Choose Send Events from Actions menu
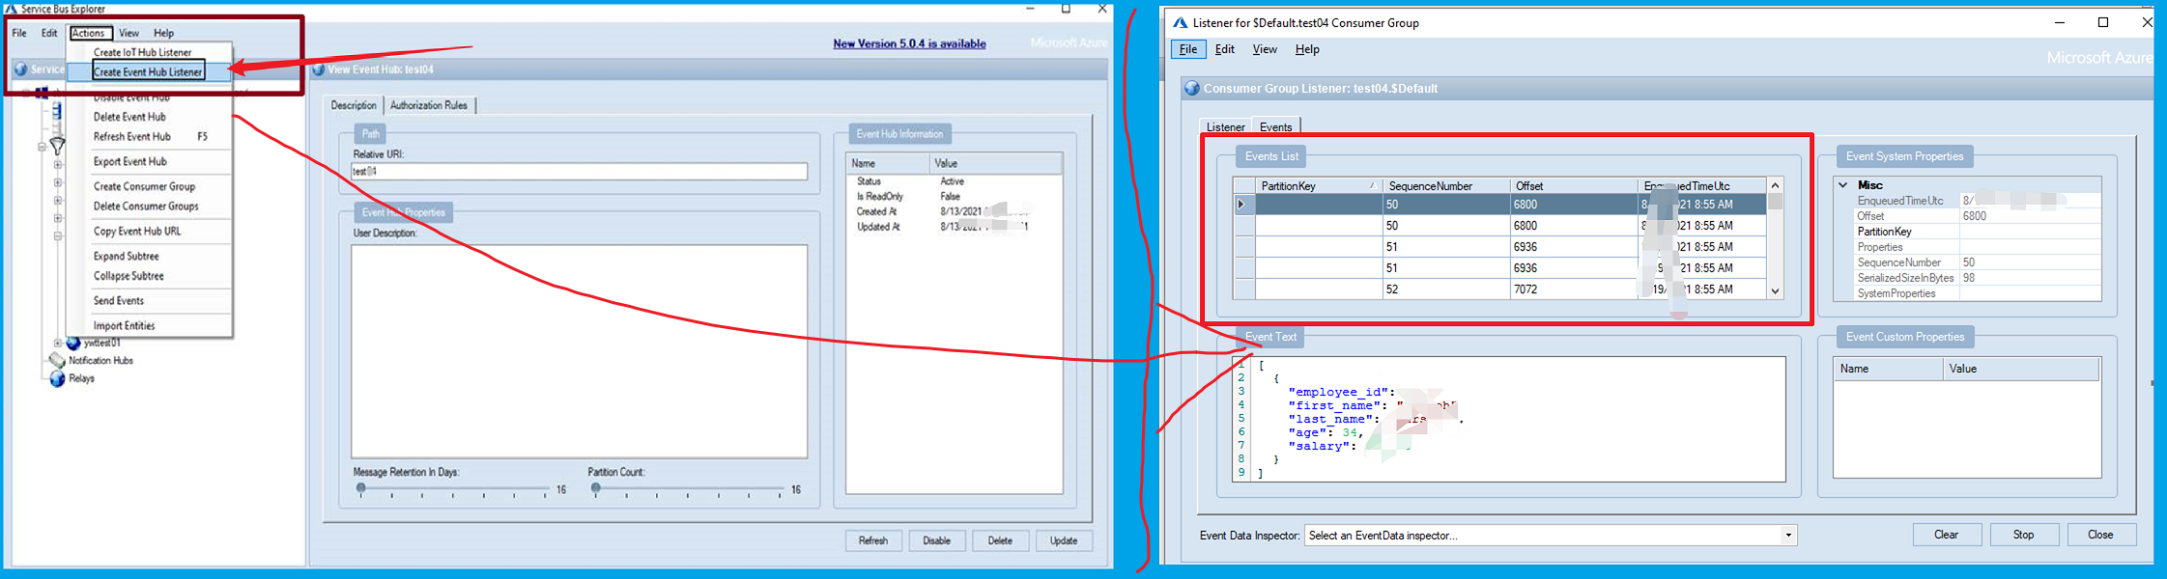 tap(119, 301)
